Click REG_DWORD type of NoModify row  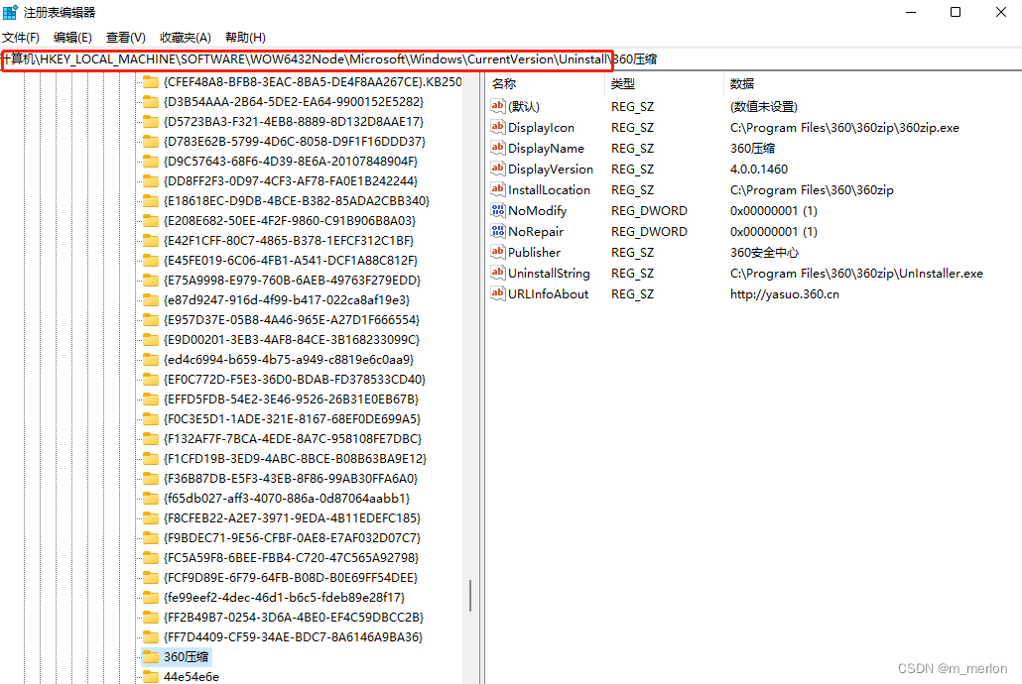click(x=649, y=210)
